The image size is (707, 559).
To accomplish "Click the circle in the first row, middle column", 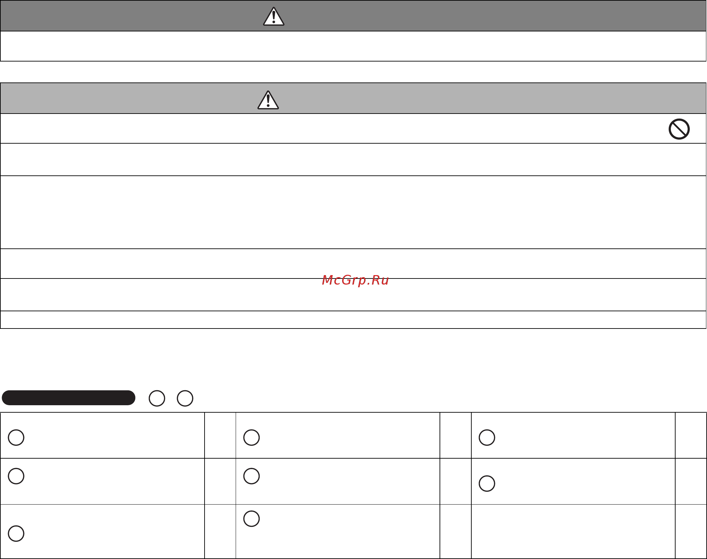I will pos(251,437).
